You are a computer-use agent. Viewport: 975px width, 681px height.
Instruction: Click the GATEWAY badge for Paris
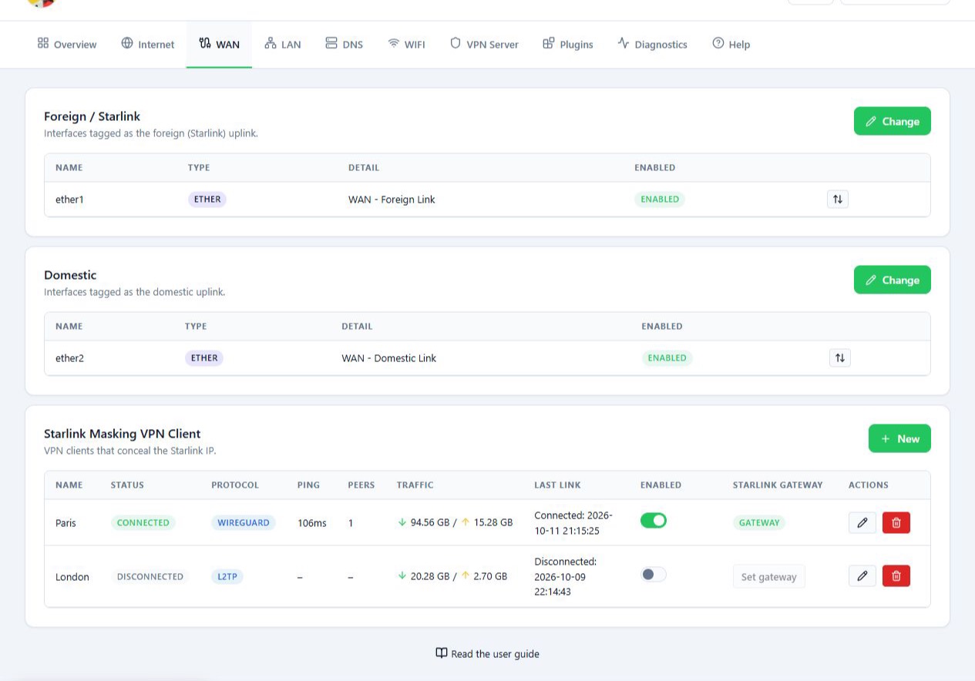pos(759,522)
